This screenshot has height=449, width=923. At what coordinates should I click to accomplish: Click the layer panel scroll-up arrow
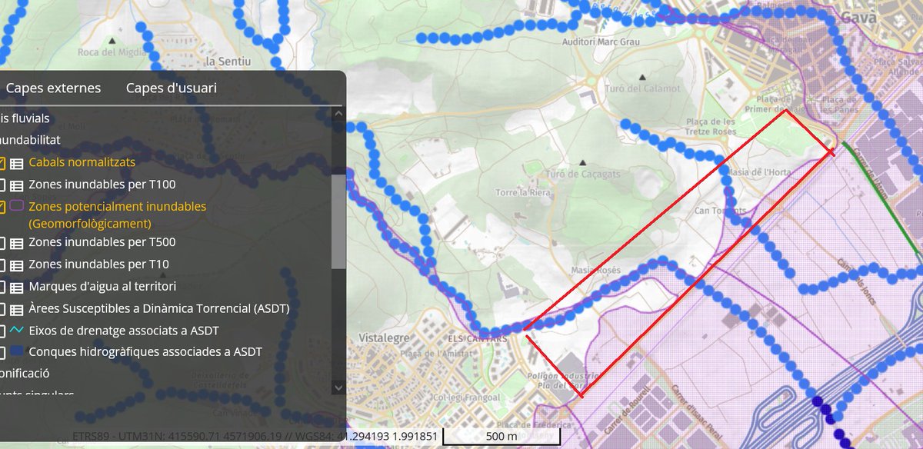pos(338,112)
